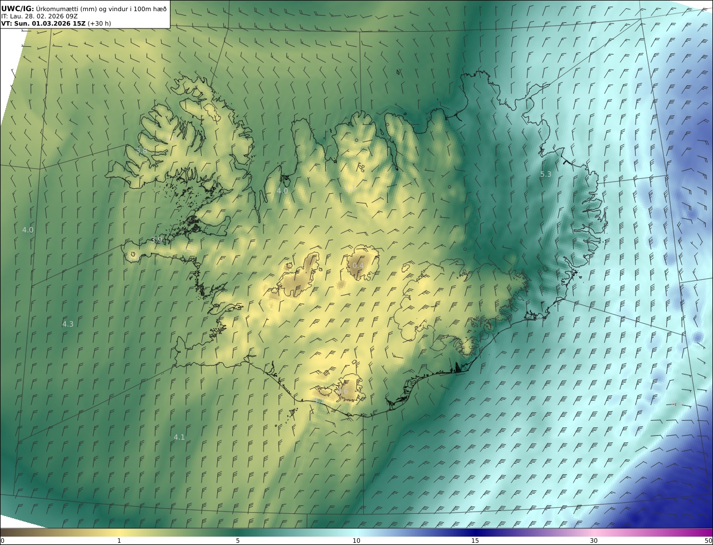Click the UWC/IG title text in the header box
713x545 pixels.
coord(18,8)
